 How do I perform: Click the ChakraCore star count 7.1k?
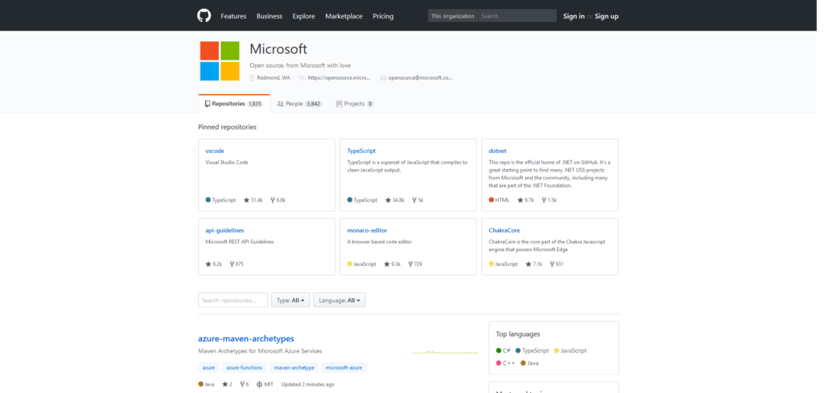coord(534,264)
